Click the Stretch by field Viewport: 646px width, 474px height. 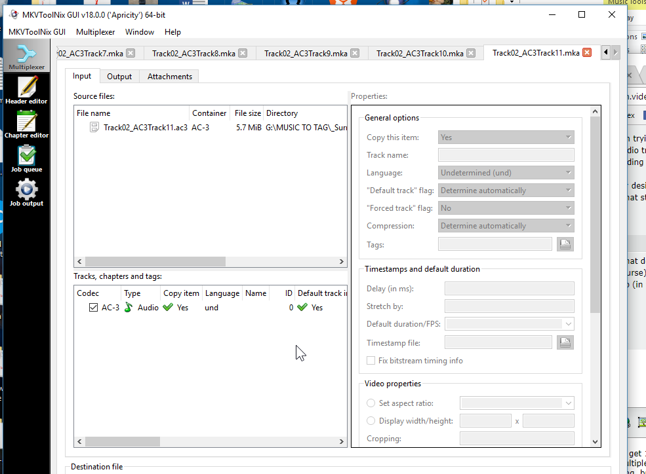click(x=509, y=306)
